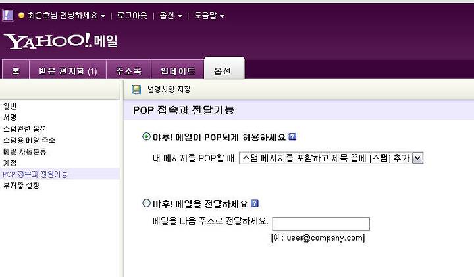Switch to the 홈 tab
This screenshot has width=474, height=277.
(16, 70)
